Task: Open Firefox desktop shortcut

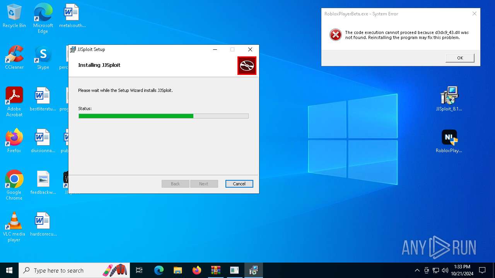Action: [14, 141]
